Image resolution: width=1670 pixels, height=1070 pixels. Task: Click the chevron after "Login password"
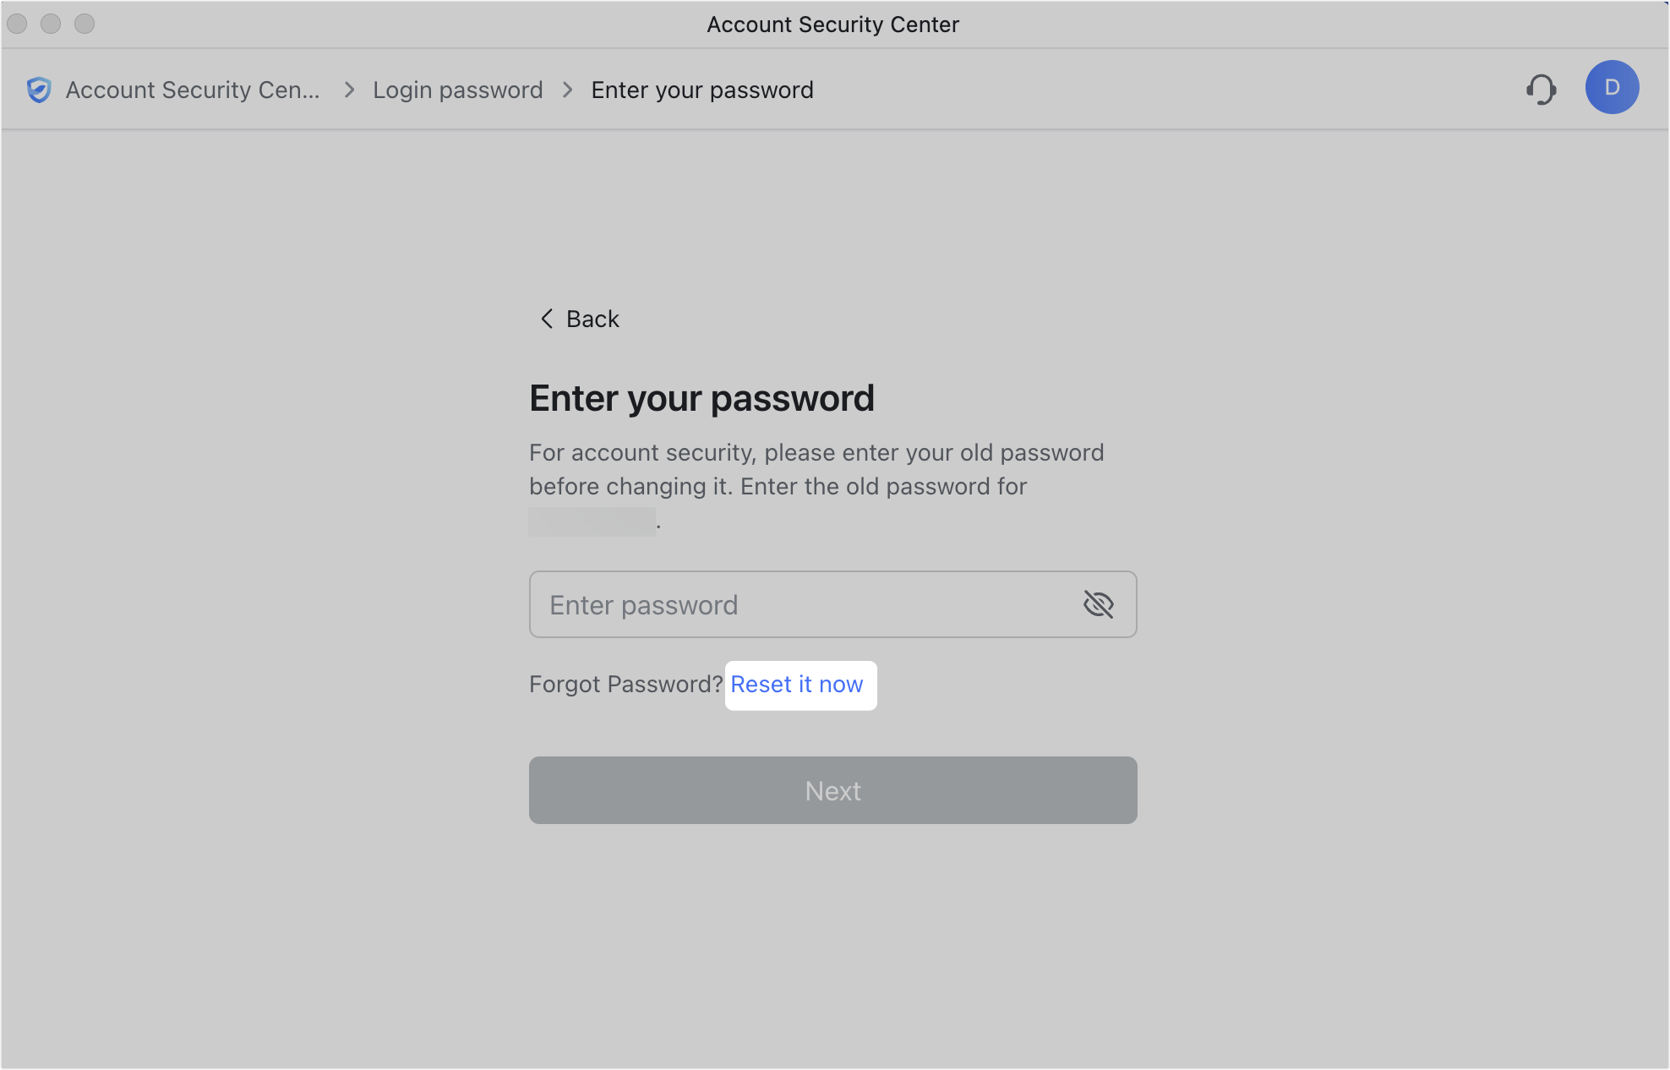point(565,90)
